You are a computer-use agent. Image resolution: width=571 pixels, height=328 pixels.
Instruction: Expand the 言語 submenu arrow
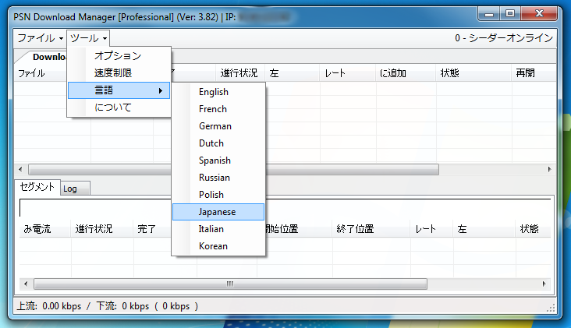[x=160, y=90]
